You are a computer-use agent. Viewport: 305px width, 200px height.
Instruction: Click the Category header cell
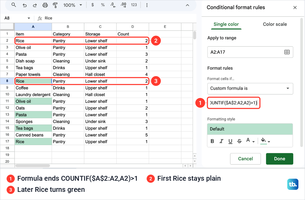click(x=68, y=34)
